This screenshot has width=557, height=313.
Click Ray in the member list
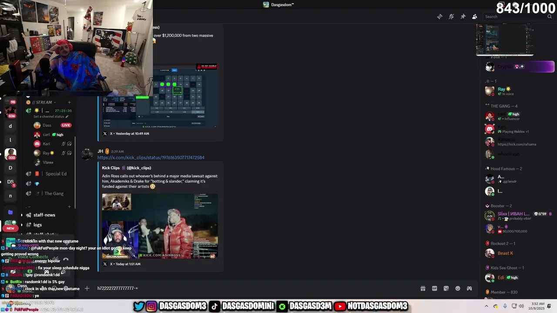click(520, 91)
